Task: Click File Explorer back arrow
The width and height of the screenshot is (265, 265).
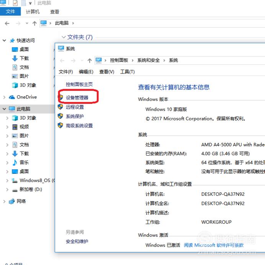Action: tap(7, 23)
